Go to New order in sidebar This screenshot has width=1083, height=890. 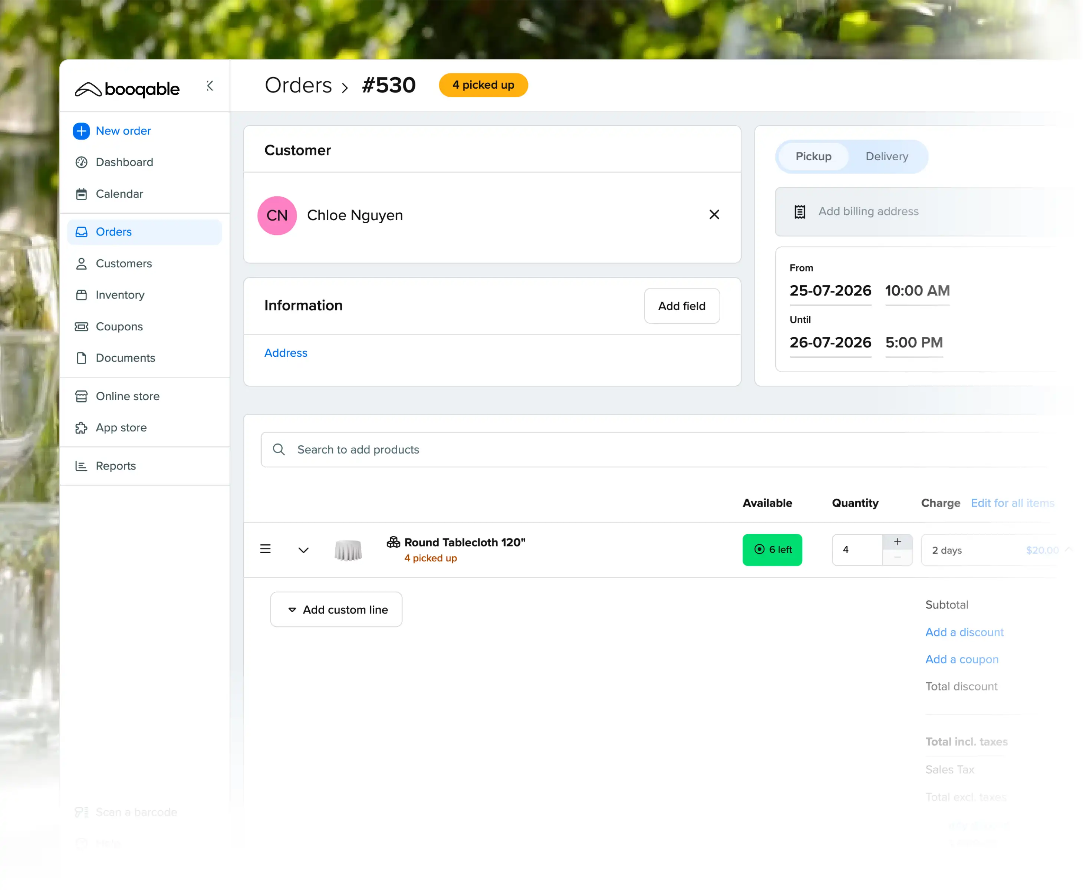[123, 131]
